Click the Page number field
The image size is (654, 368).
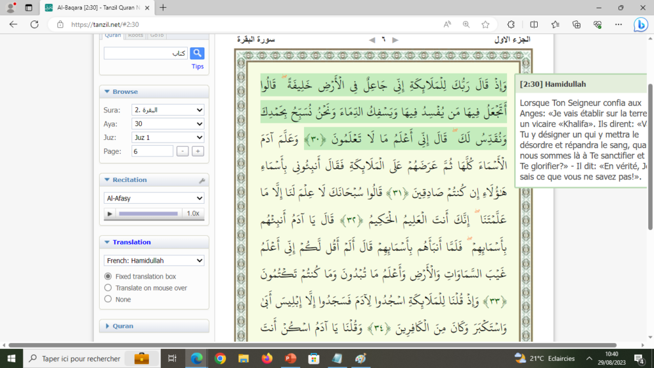[x=152, y=151]
